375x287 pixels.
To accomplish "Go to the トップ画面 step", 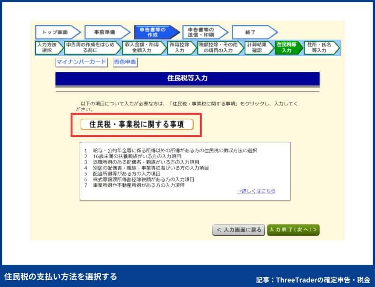I will pos(58,32).
